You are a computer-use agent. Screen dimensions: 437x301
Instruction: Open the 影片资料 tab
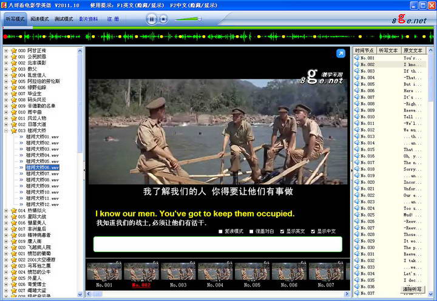89,19
